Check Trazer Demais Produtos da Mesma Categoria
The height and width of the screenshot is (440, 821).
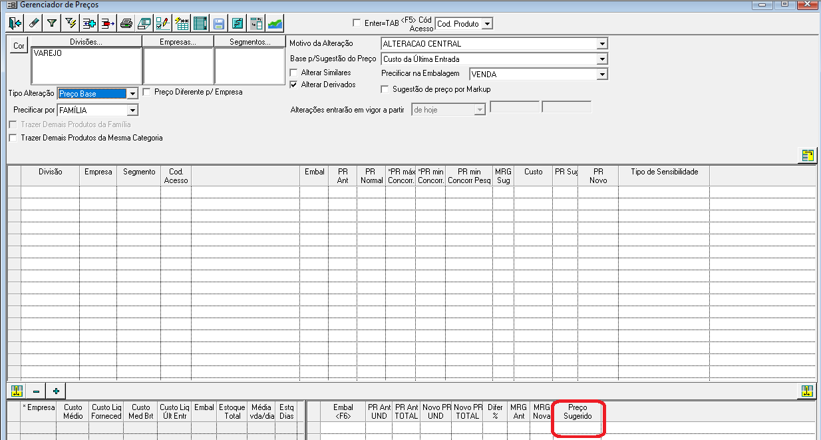(12, 138)
